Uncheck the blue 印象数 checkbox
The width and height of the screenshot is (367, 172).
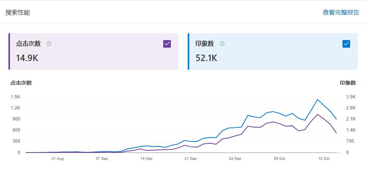click(x=346, y=44)
